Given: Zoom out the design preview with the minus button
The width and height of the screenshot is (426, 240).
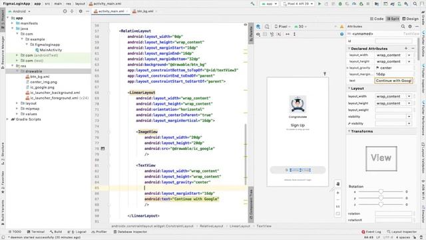Looking at the screenshot, I should tap(337, 200).
